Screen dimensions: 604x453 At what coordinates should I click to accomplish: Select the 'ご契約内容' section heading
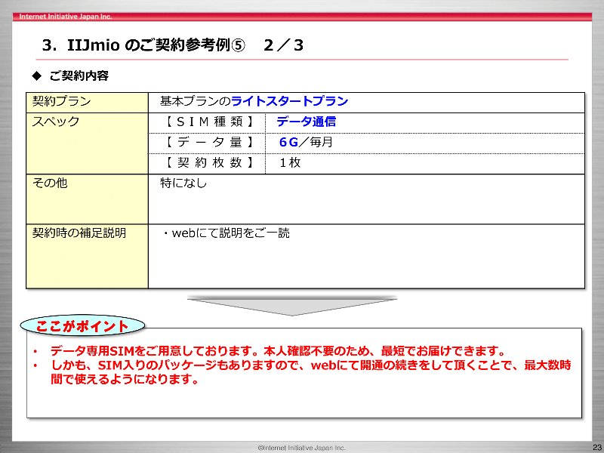79,75
